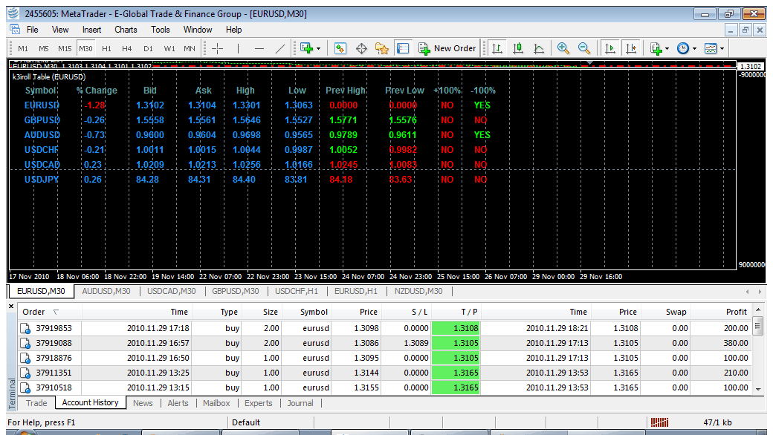773x435 pixels.
Task: Switch the chart to line chart
Action: [539, 48]
